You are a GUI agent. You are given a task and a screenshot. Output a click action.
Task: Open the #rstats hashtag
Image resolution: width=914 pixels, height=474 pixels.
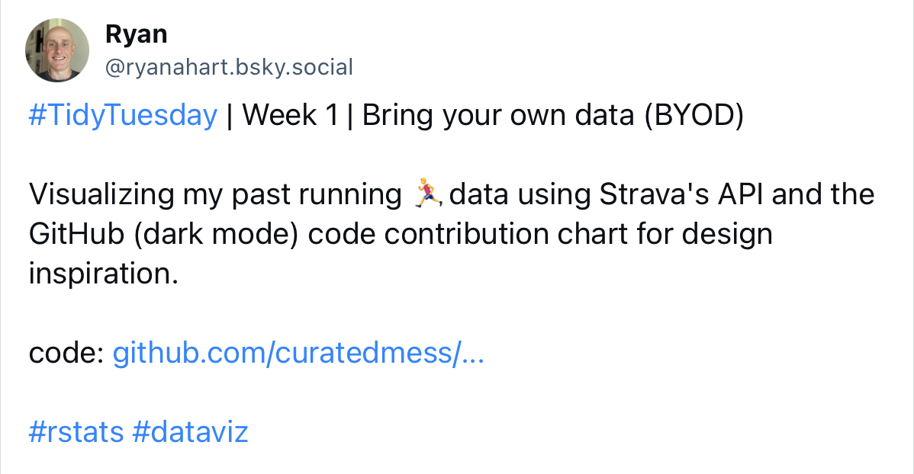tap(76, 433)
